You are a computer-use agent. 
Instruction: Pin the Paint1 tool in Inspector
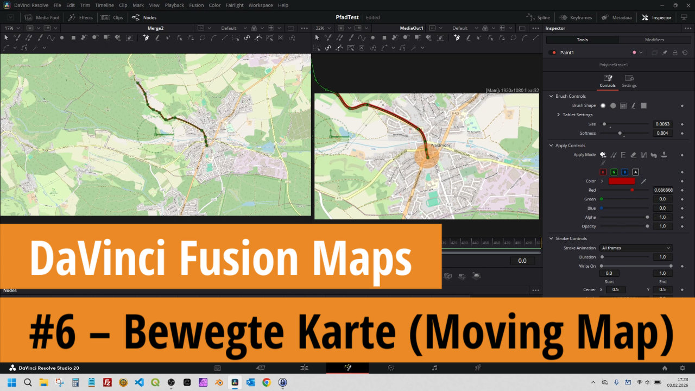click(665, 53)
